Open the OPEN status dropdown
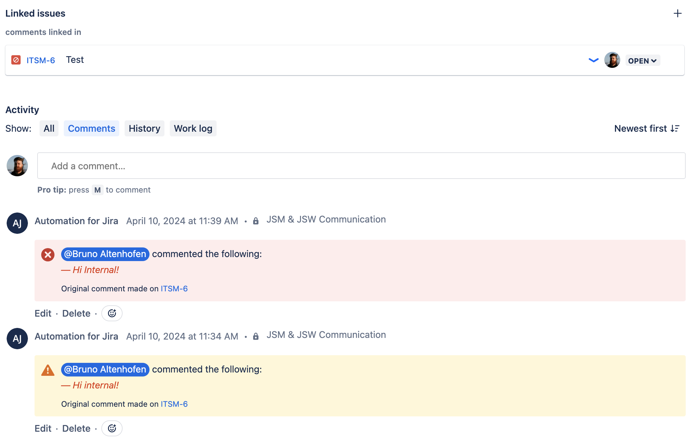The width and height of the screenshot is (693, 441). point(643,61)
